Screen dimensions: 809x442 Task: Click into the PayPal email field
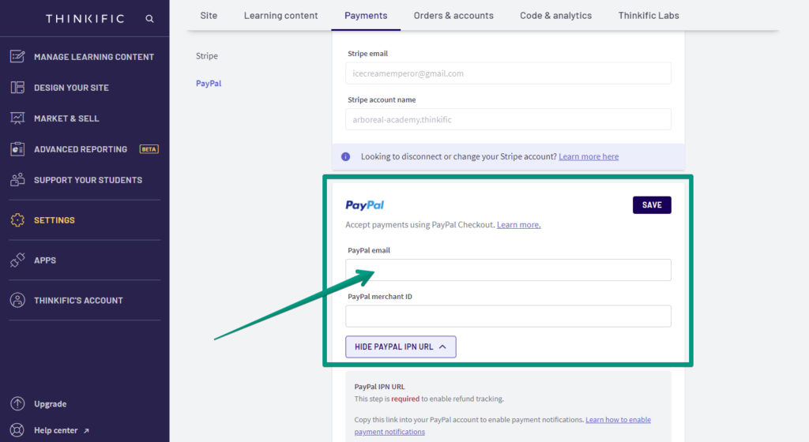(508, 270)
